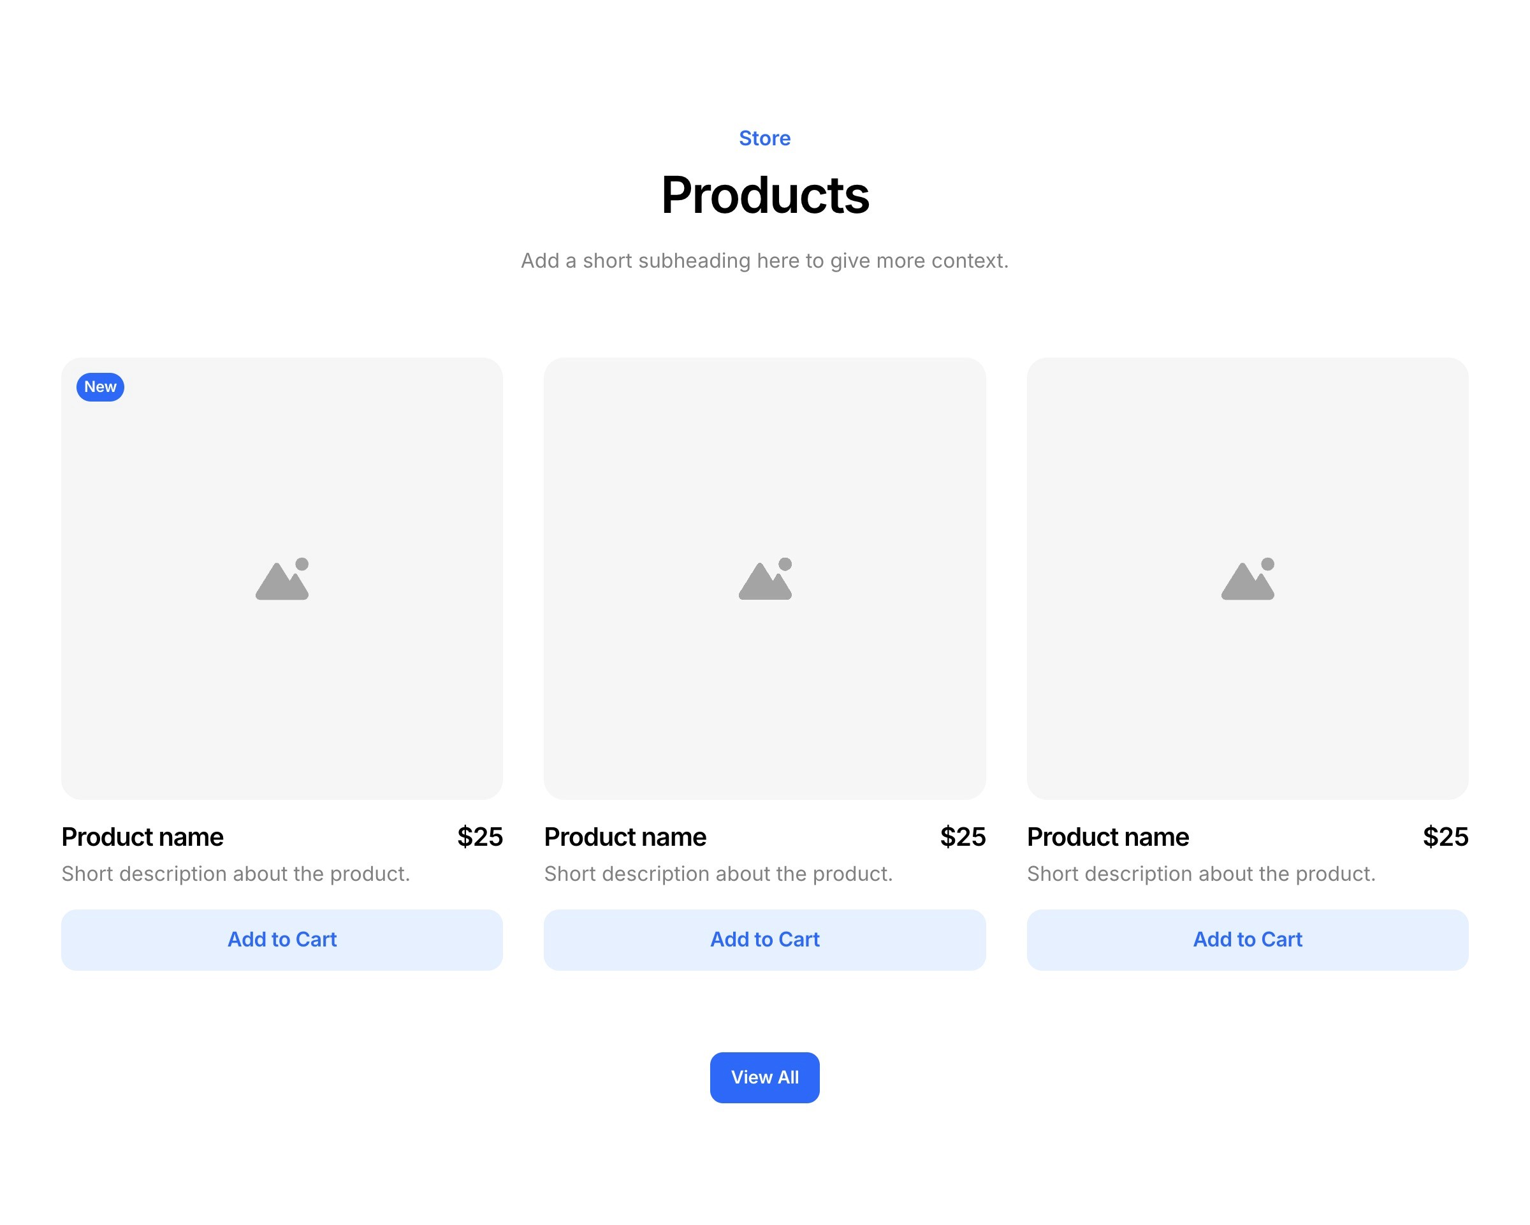Image resolution: width=1530 pixels, height=1225 pixels.
Task: Click the Store label above the heading
Action: tap(764, 138)
